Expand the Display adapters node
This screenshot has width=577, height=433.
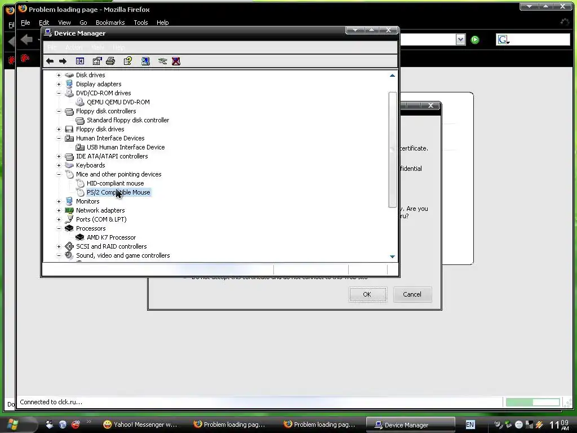tap(59, 84)
